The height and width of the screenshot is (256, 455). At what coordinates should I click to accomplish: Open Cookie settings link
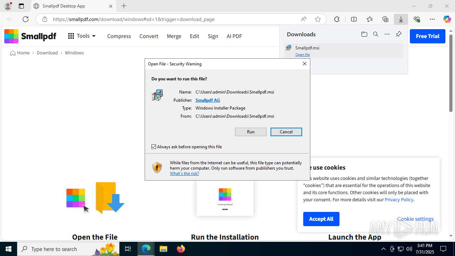[x=416, y=219]
